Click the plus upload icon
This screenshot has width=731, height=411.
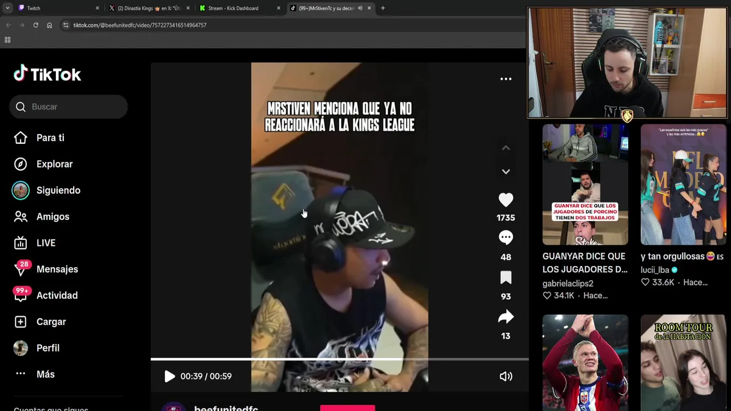(x=21, y=321)
